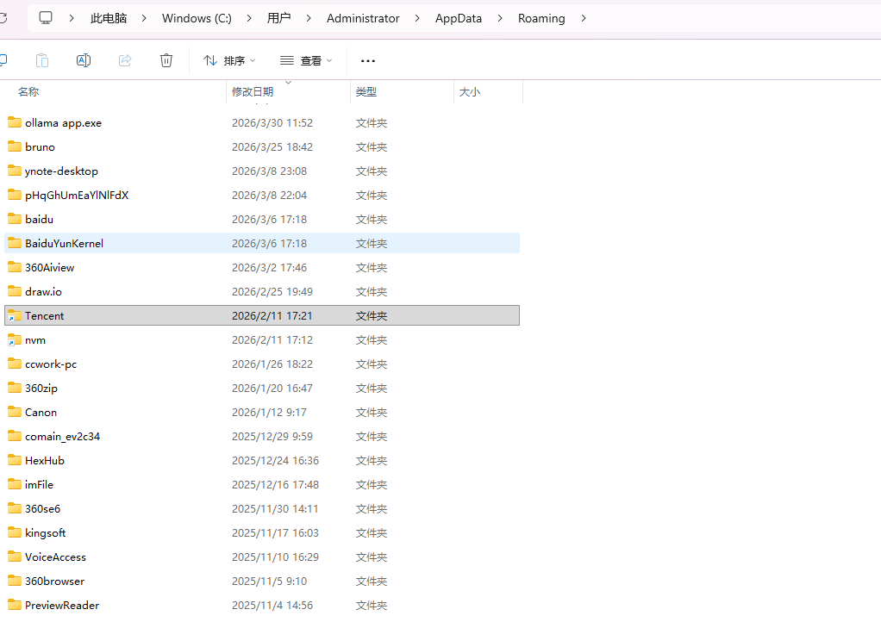This screenshot has height=622, width=881.
Task: Click the delete trash can icon
Action: pos(166,60)
